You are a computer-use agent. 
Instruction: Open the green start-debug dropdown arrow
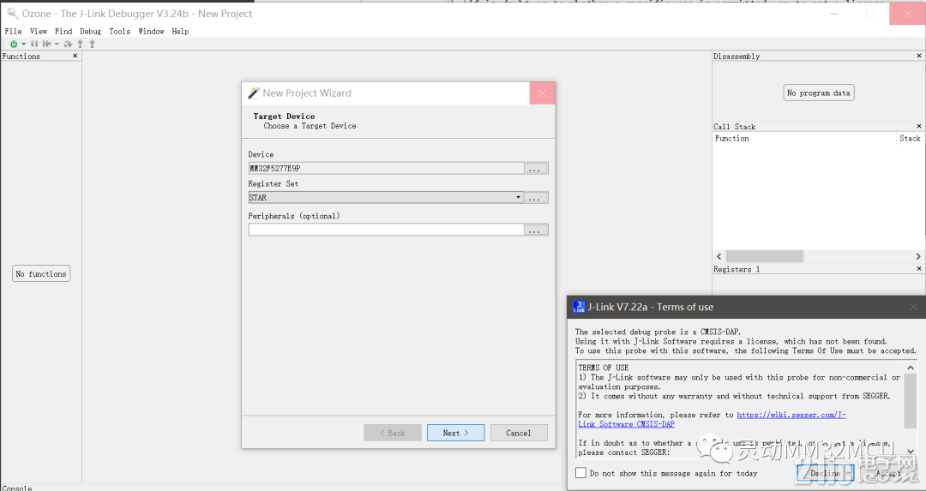click(24, 44)
